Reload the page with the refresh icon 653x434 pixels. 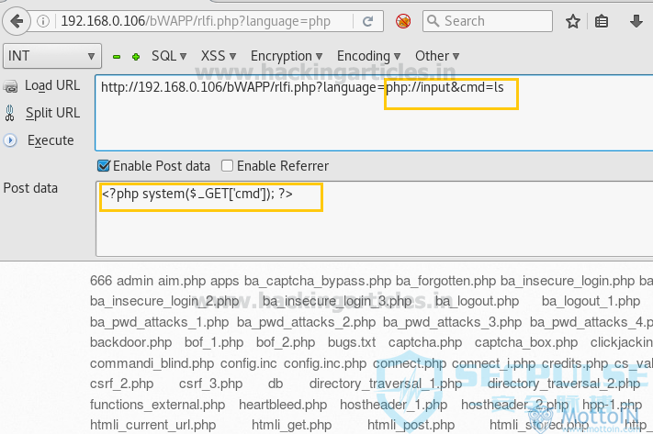coord(367,21)
